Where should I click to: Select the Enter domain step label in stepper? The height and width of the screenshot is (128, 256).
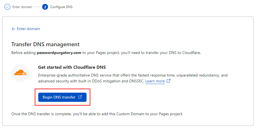click(x=22, y=7)
